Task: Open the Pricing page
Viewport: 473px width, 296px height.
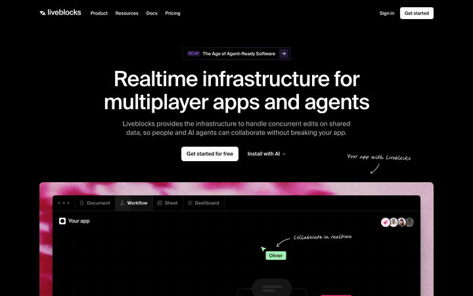Action: pyautogui.click(x=173, y=13)
